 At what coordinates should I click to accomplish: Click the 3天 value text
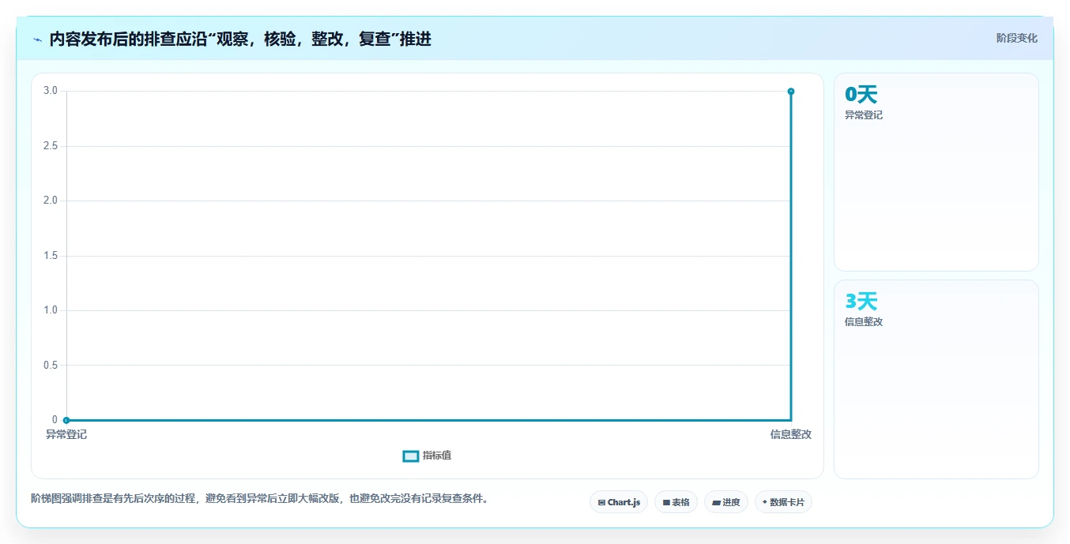point(861,302)
